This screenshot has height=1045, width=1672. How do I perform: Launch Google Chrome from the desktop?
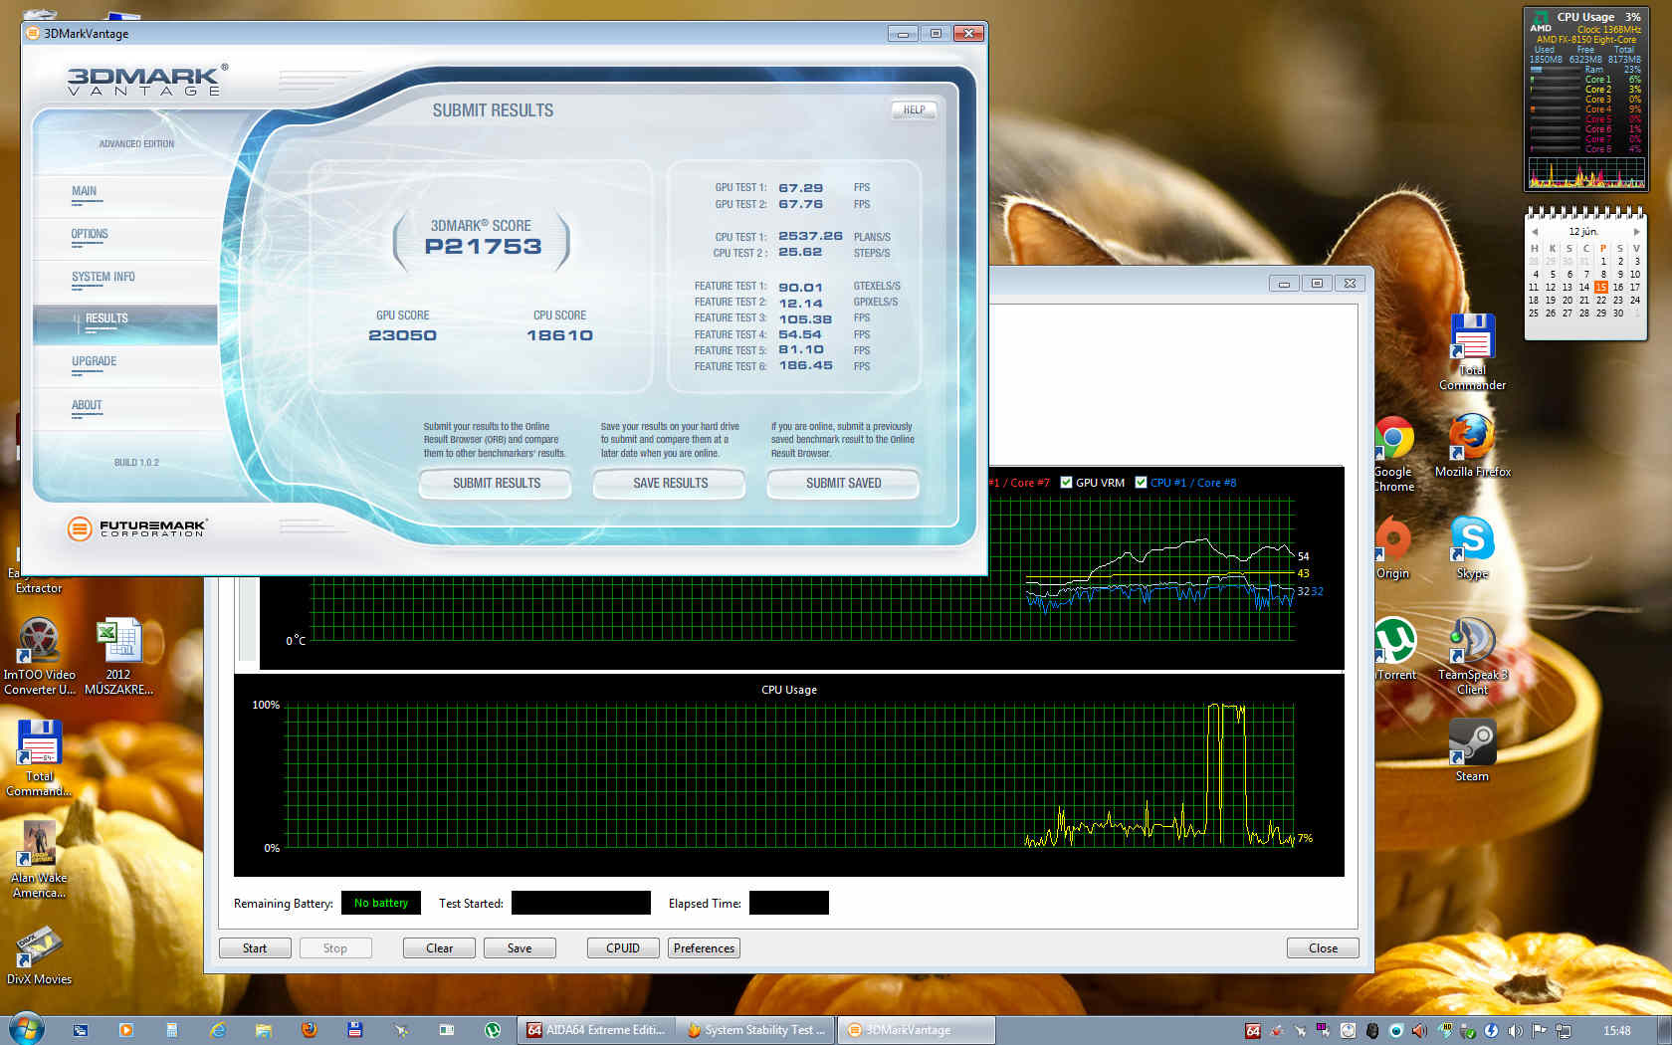(x=1393, y=453)
